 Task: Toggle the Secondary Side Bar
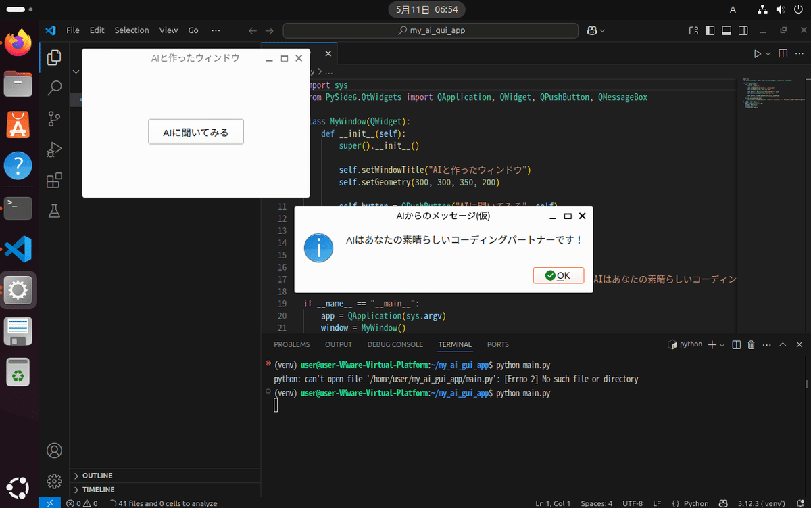[743, 30]
